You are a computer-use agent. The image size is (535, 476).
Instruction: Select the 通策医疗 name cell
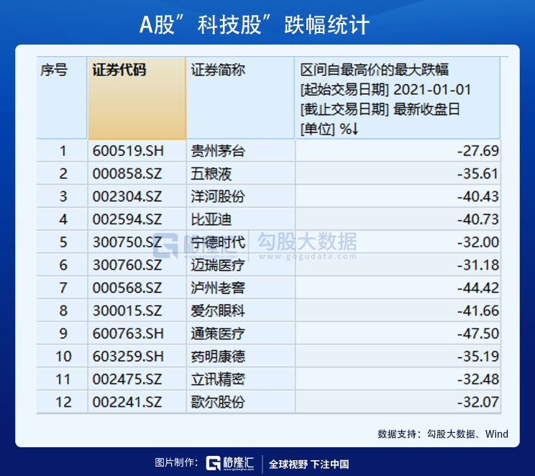point(241,334)
